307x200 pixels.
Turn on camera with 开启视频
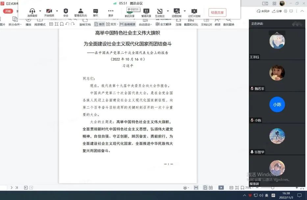49,12
